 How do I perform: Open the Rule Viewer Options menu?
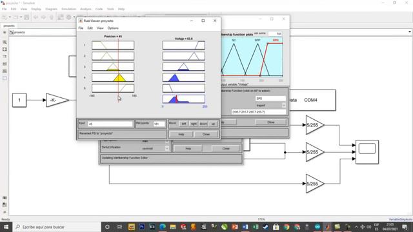click(113, 28)
